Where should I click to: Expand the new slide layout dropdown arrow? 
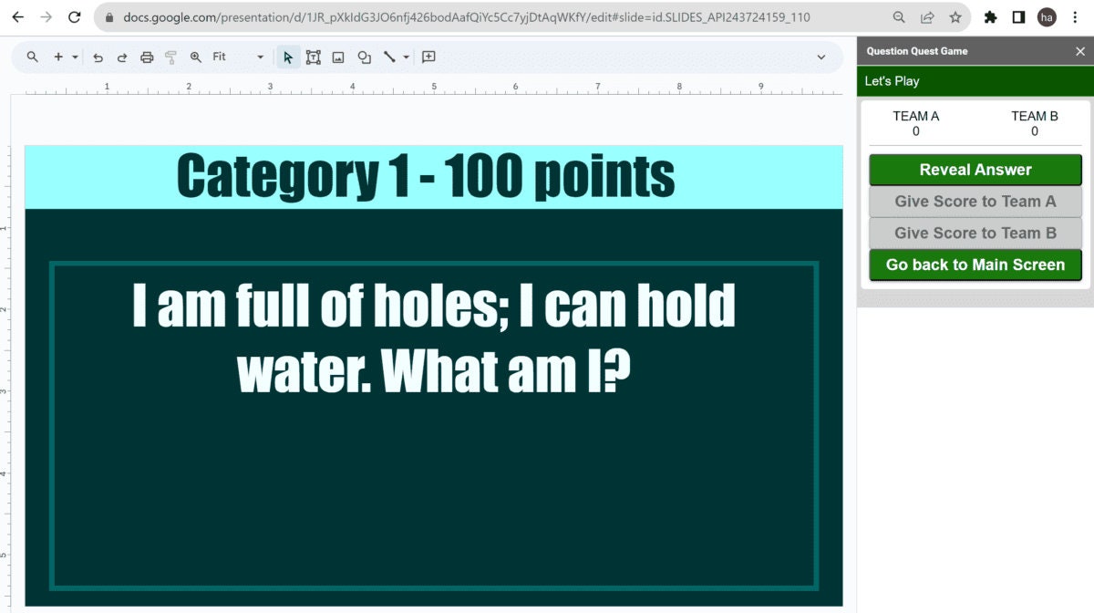tap(76, 57)
